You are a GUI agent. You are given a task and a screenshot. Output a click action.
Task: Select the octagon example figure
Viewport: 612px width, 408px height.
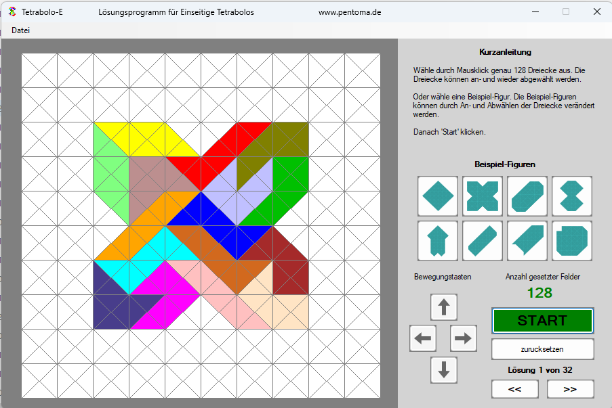pyautogui.click(x=571, y=241)
